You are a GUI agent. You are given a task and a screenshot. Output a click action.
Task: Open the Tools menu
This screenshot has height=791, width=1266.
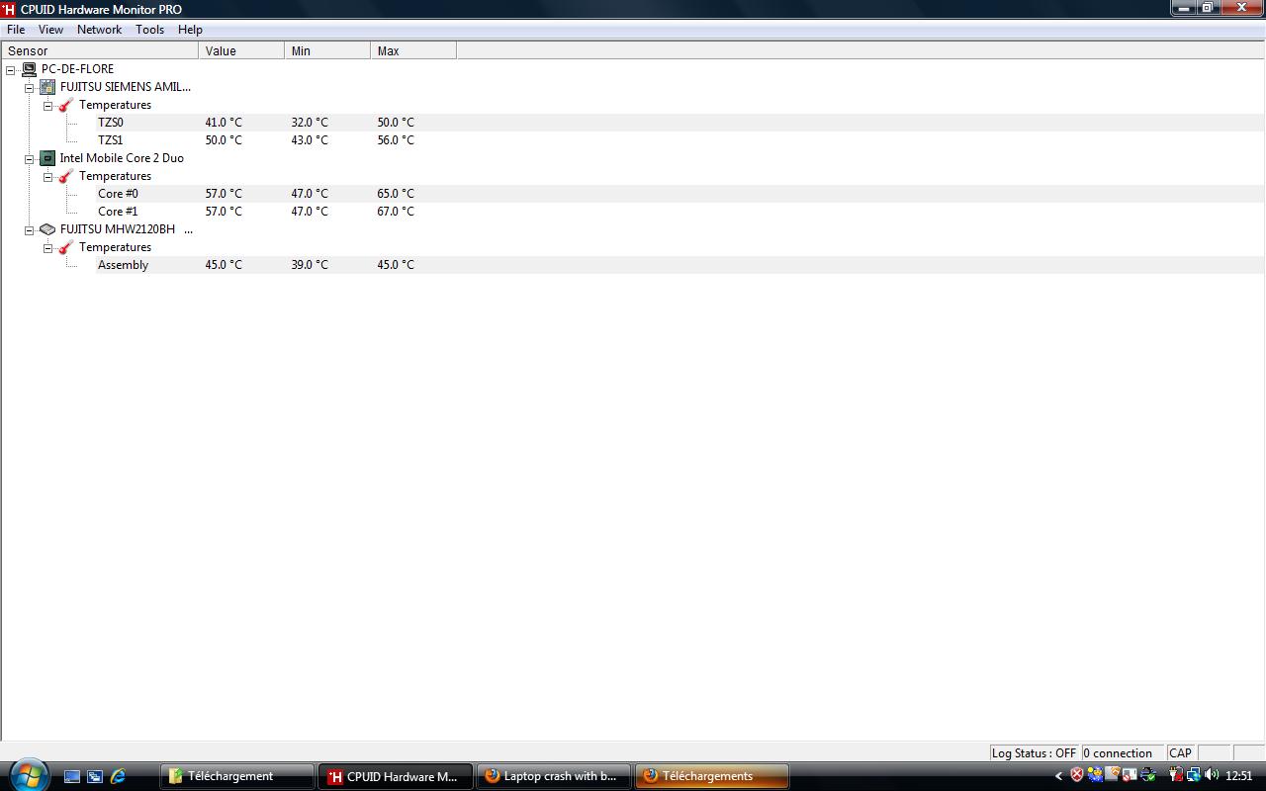[149, 30]
